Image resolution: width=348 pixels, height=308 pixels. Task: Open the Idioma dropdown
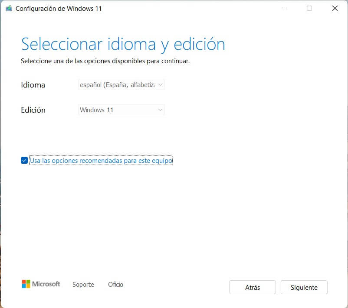121,84
